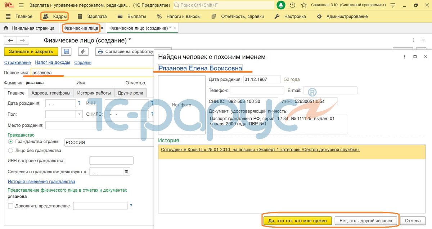Click the passport document text box

click(x=278, y=124)
